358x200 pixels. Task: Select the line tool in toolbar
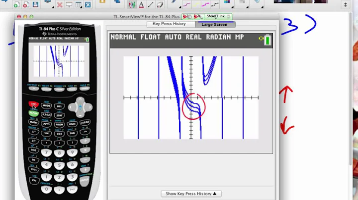tap(151, 4)
